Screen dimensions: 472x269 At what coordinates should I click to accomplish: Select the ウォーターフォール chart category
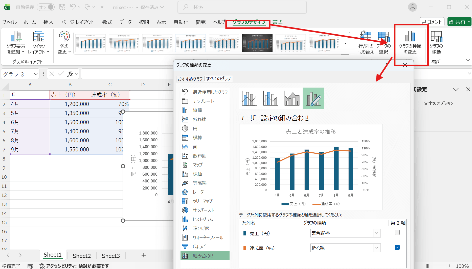coord(208,237)
